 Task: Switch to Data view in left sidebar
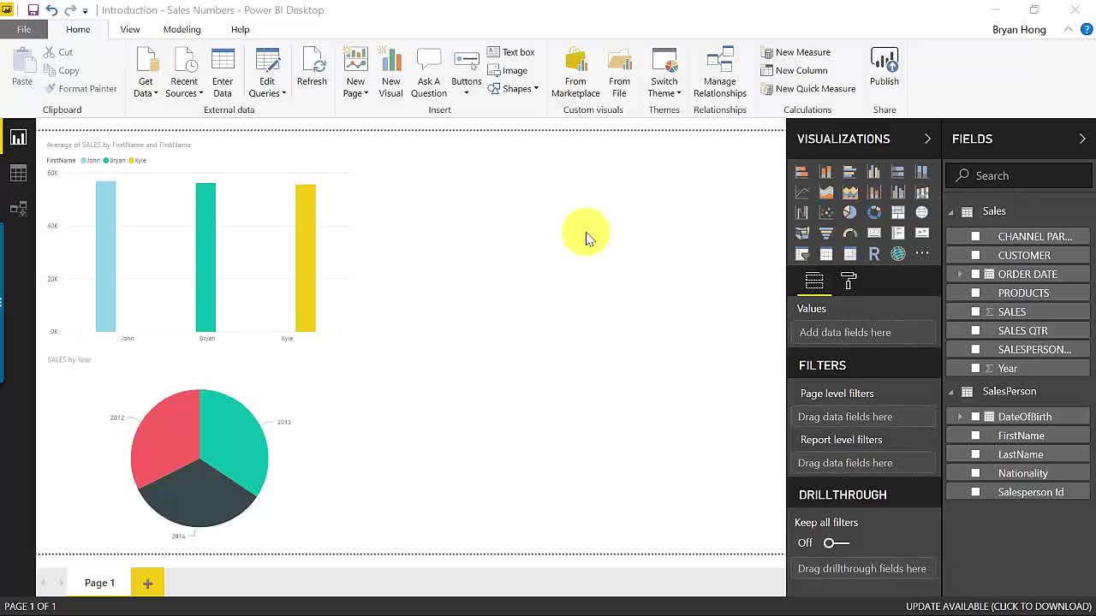[18, 174]
